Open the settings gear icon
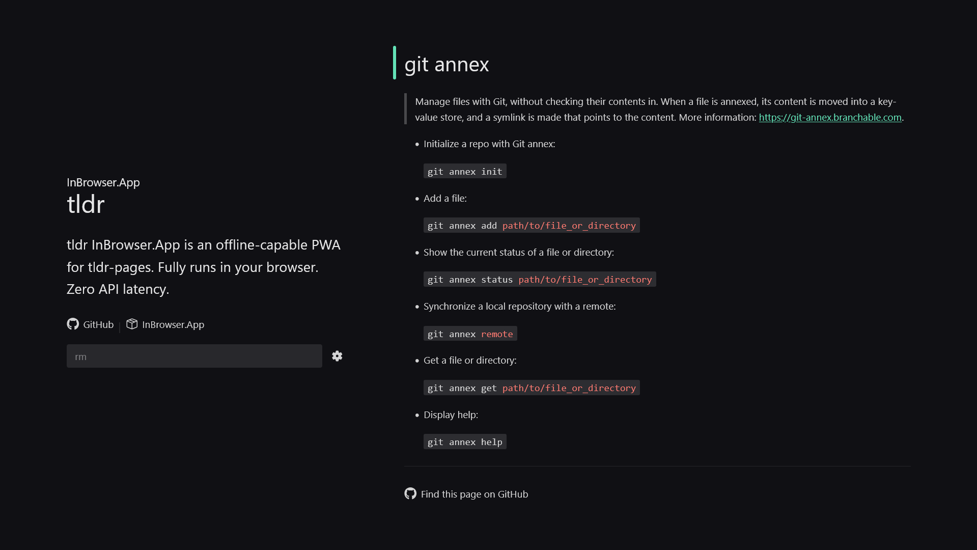Image resolution: width=977 pixels, height=550 pixels. pyautogui.click(x=337, y=356)
